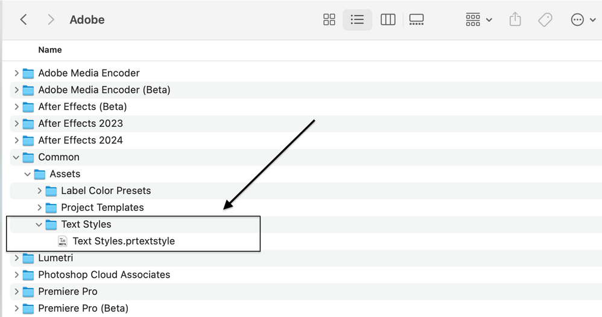Screen dimensions: 602x317
Task: Click the Adobe Media Encoder folder icon
Action: click(28, 73)
